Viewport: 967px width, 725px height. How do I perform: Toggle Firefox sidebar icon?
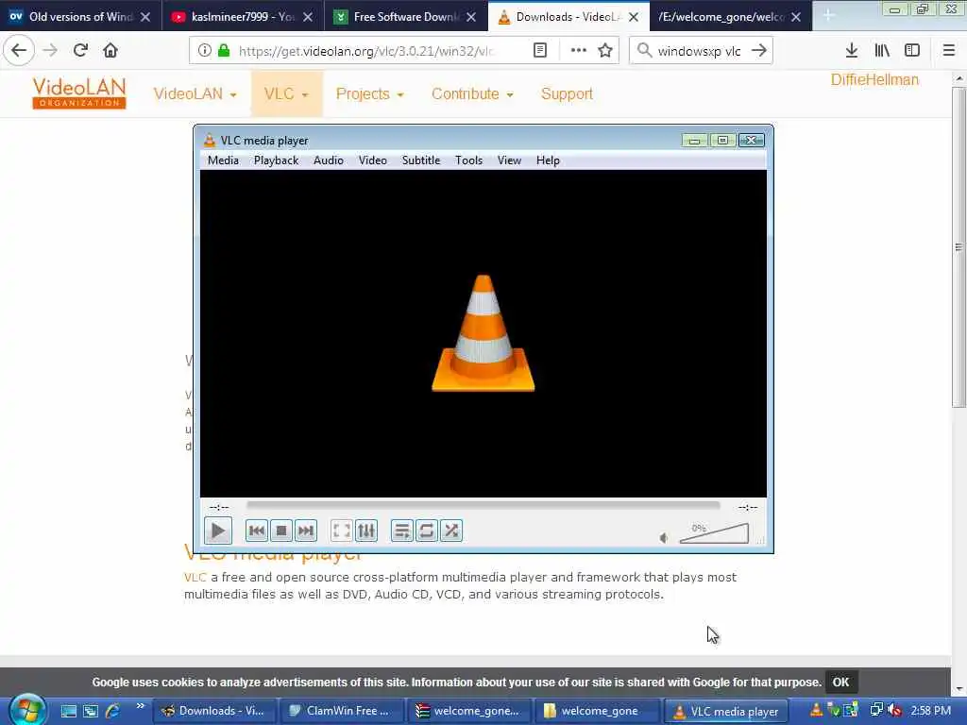click(912, 51)
